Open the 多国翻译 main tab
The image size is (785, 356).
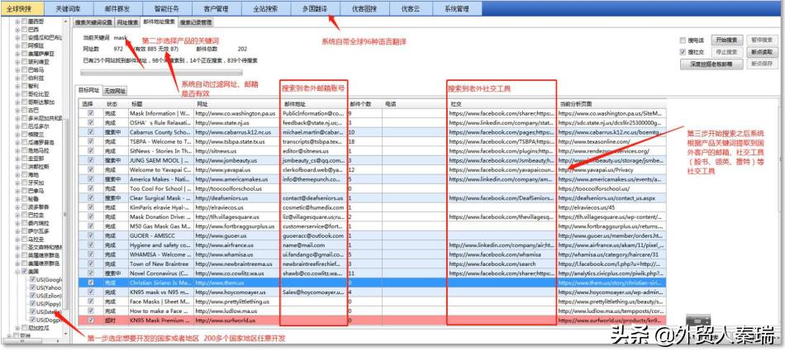315,8
